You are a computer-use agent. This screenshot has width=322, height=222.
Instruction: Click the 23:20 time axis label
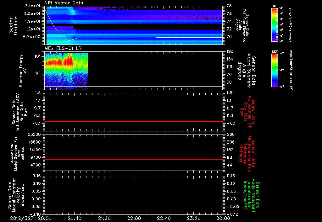(x=194, y=218)
